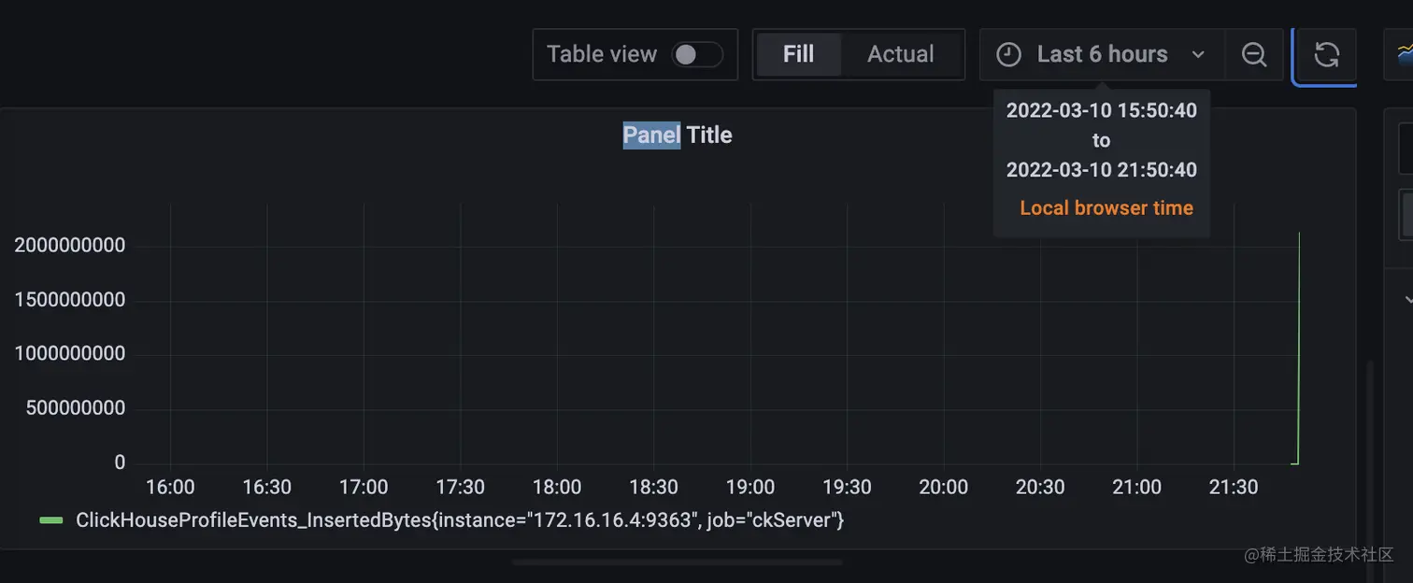The image size is (1413, 583).
Task: Click the top input field in right sidebar
Action: (x=1406, y=149)
